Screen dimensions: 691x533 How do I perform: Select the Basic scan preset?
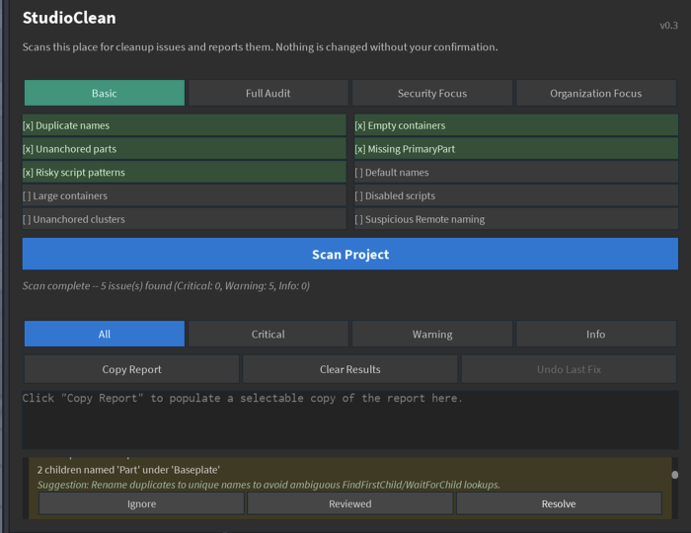coord(105,93)
